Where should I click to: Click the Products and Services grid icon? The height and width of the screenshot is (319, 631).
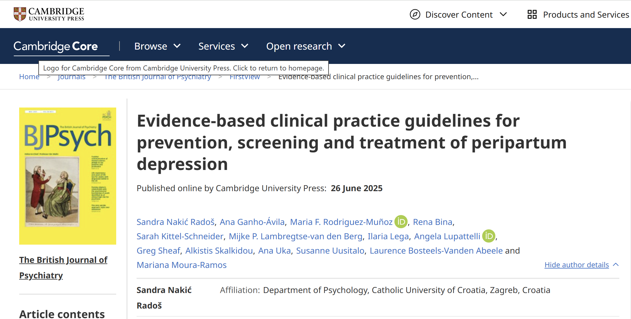[532, 14]
